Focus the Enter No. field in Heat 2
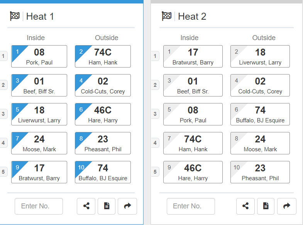Image resolution: width=303 pixels, height=225 pixels. click(x=191, y=206)
